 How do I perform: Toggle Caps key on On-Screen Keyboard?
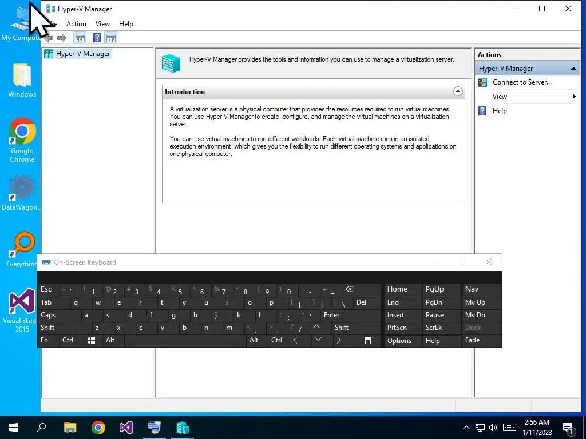point(60,315)
